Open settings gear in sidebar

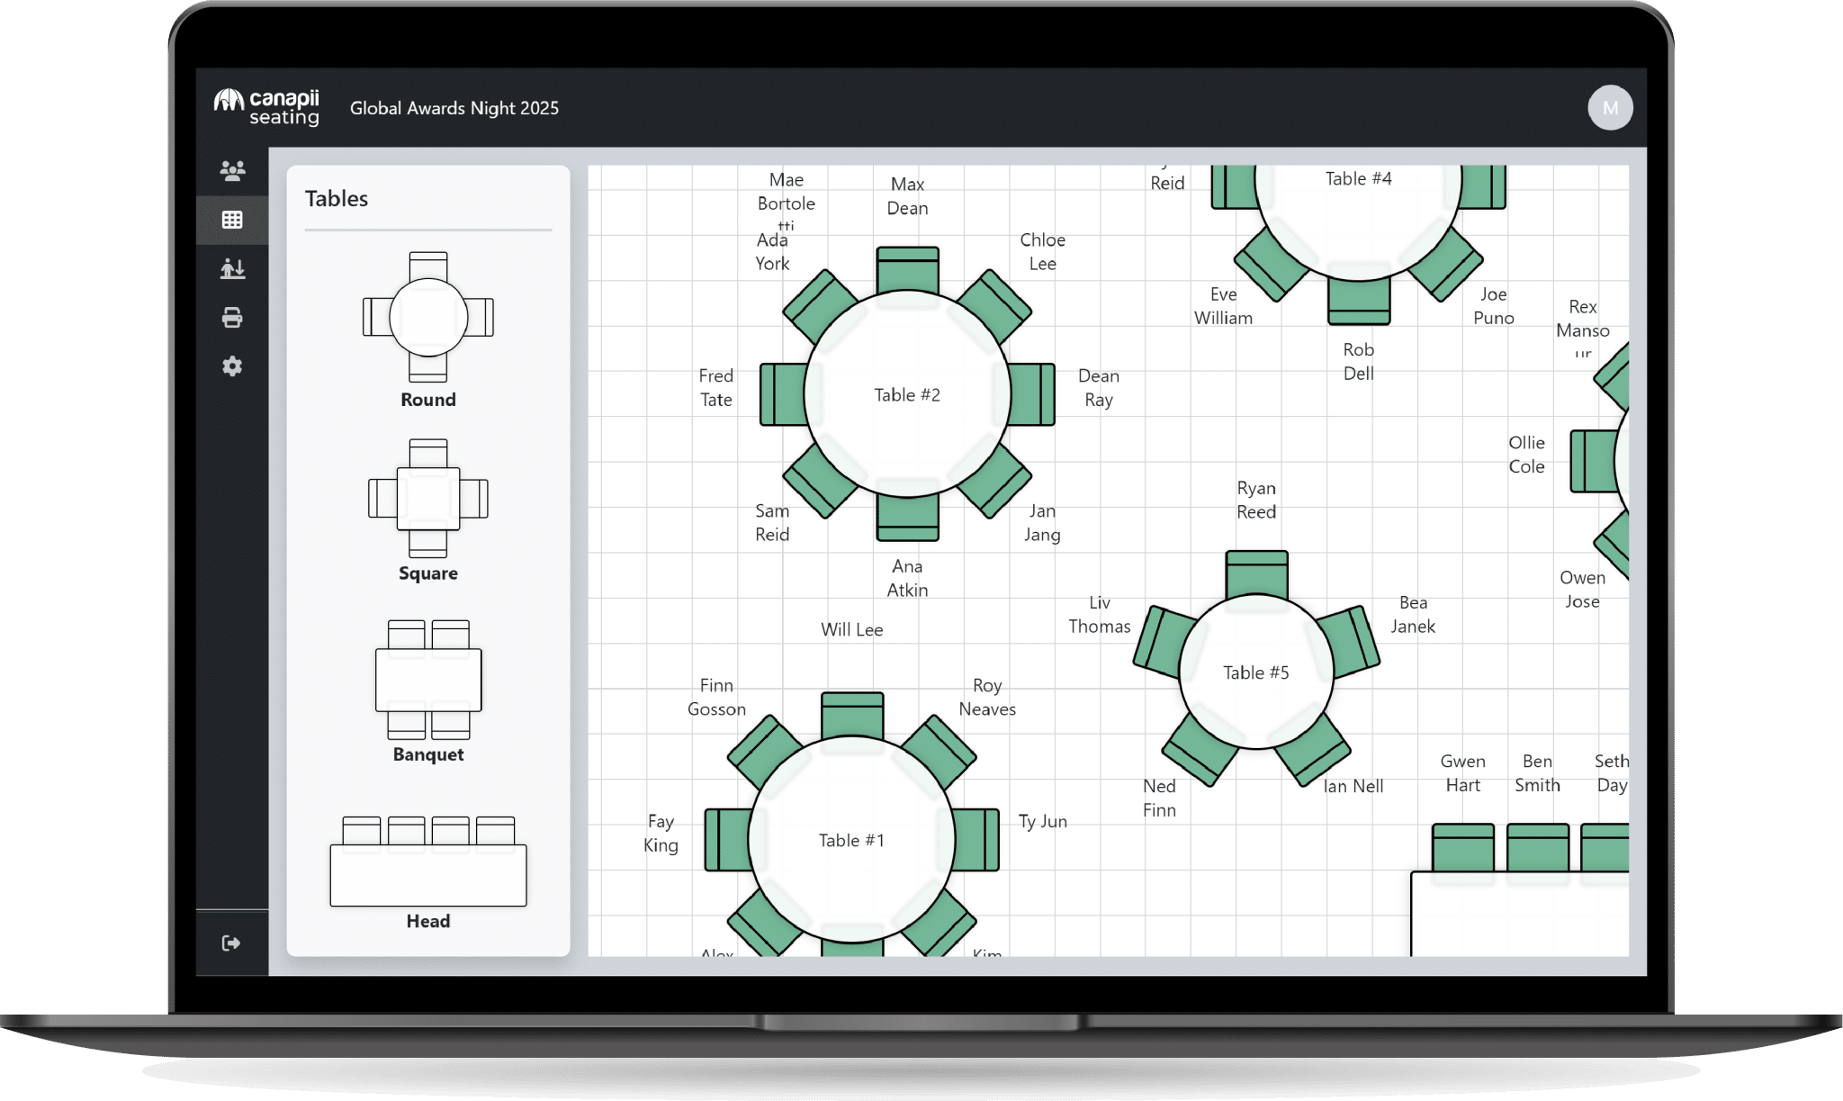point(232,366)
